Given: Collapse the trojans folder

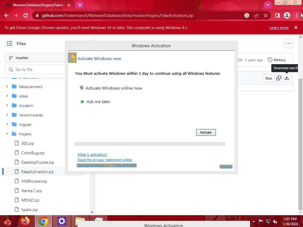Looking at the screenshot, I should [7, 134].
